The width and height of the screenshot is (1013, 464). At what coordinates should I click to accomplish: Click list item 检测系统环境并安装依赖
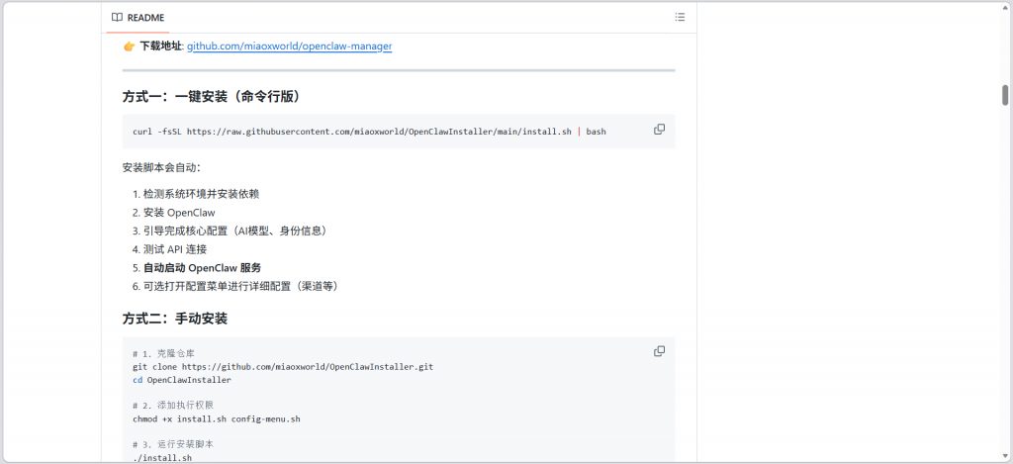click(202, 194)
